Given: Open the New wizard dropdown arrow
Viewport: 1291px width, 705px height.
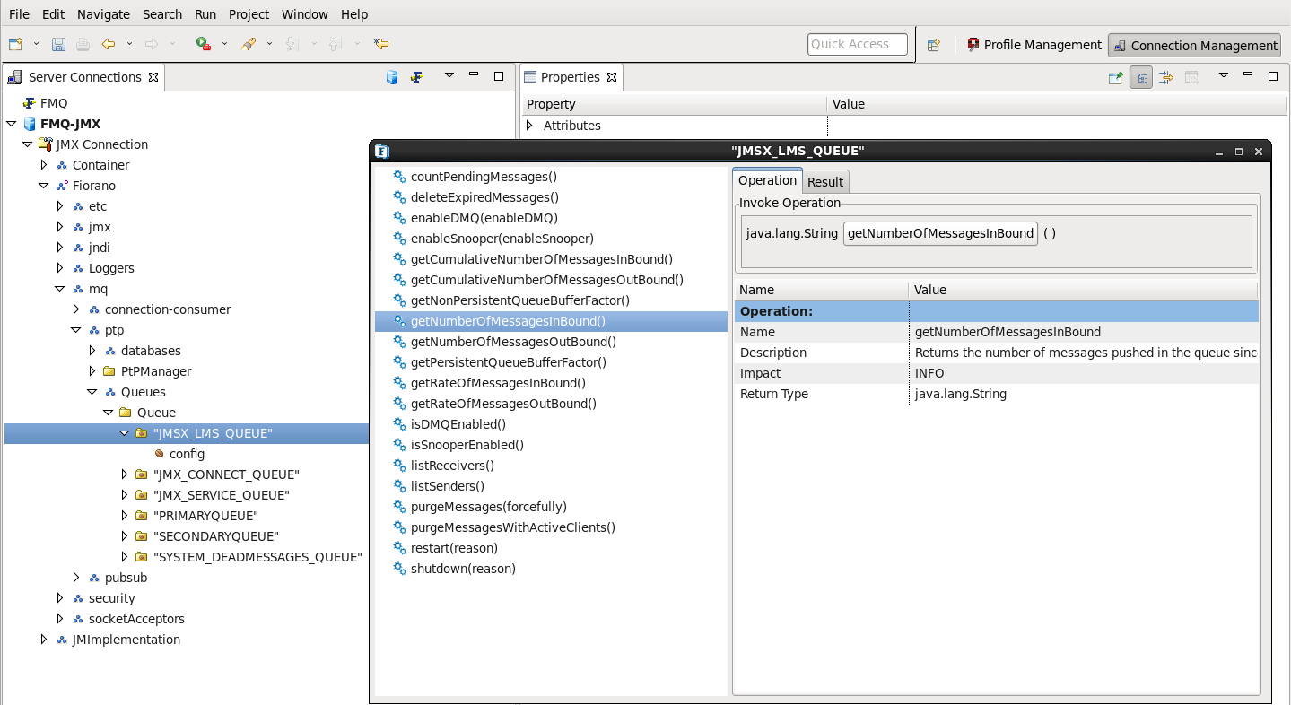Looking at the screenshot, I should 36,44.
